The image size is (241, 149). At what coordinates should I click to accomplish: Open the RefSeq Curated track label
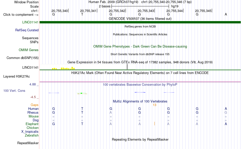27,30
